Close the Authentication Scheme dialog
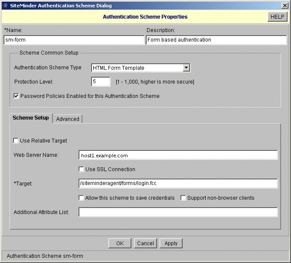 click(284, 6)
